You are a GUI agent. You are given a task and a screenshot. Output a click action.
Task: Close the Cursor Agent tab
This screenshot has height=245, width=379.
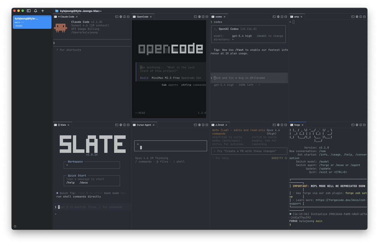(154, 125)
